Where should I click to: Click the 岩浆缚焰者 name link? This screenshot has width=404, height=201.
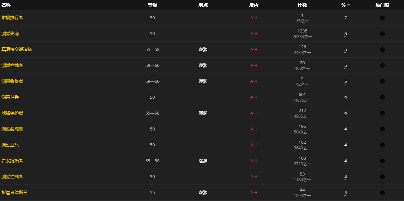pos(12,161)
